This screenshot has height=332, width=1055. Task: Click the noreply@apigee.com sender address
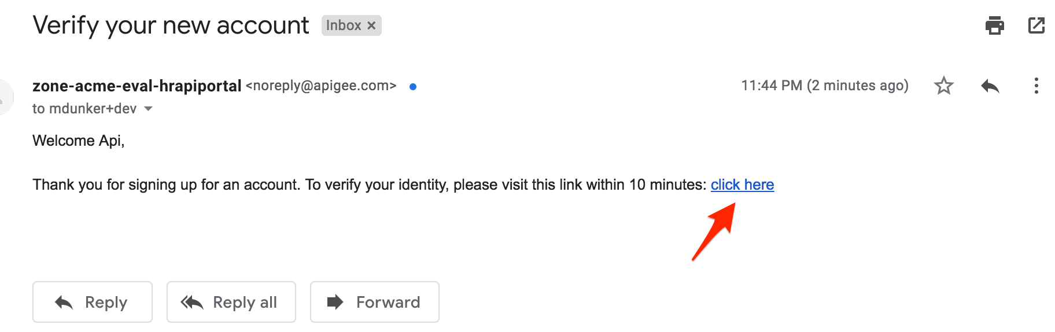click(x=321, y=86)
